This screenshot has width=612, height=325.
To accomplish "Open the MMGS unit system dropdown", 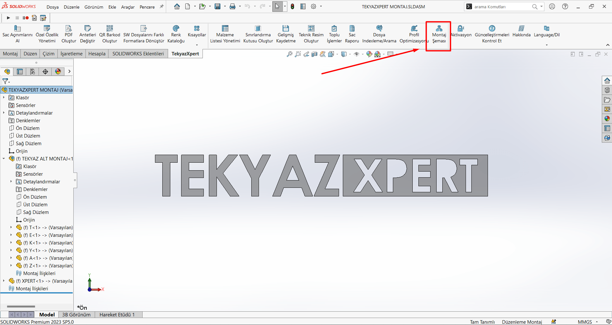I will [597, 322].
